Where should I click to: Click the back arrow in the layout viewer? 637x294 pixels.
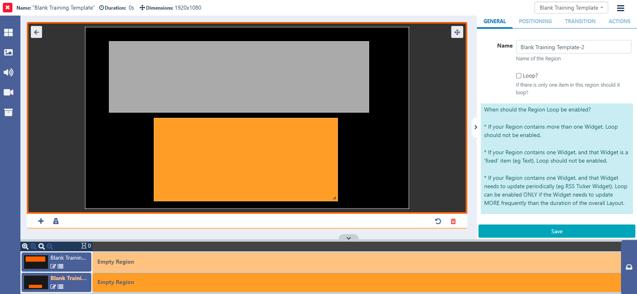pos(36,32)
